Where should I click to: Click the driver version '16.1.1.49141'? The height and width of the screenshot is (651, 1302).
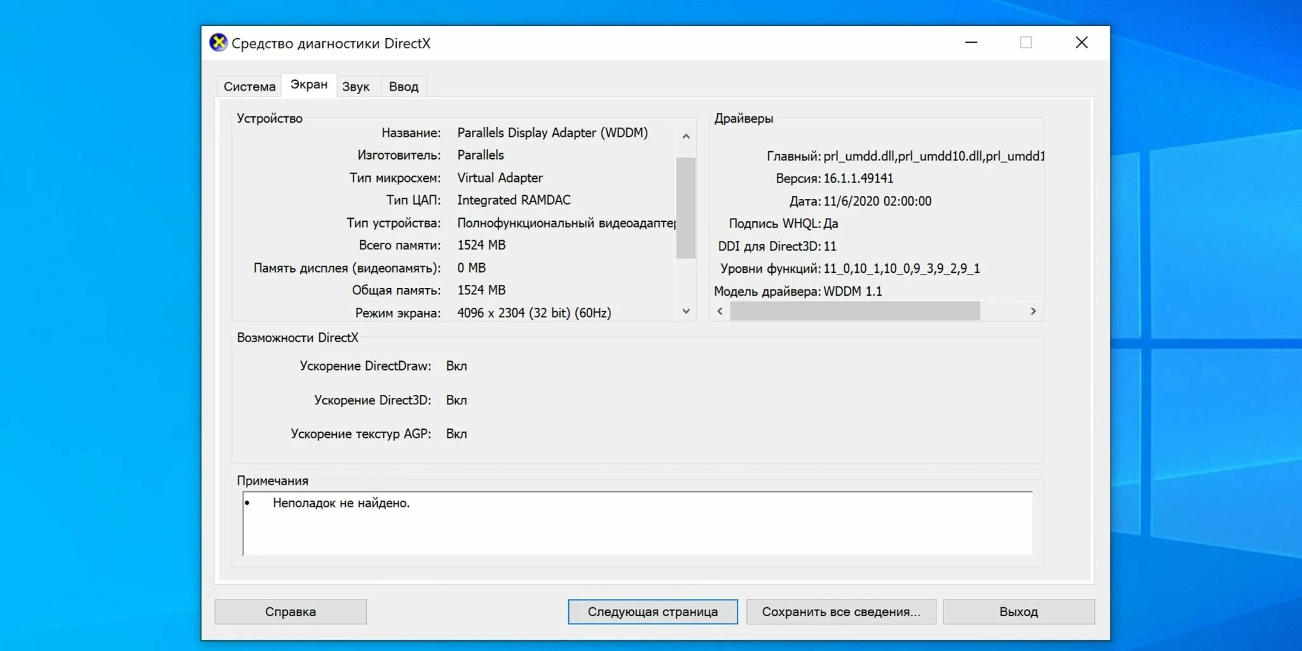click(858, 179)
